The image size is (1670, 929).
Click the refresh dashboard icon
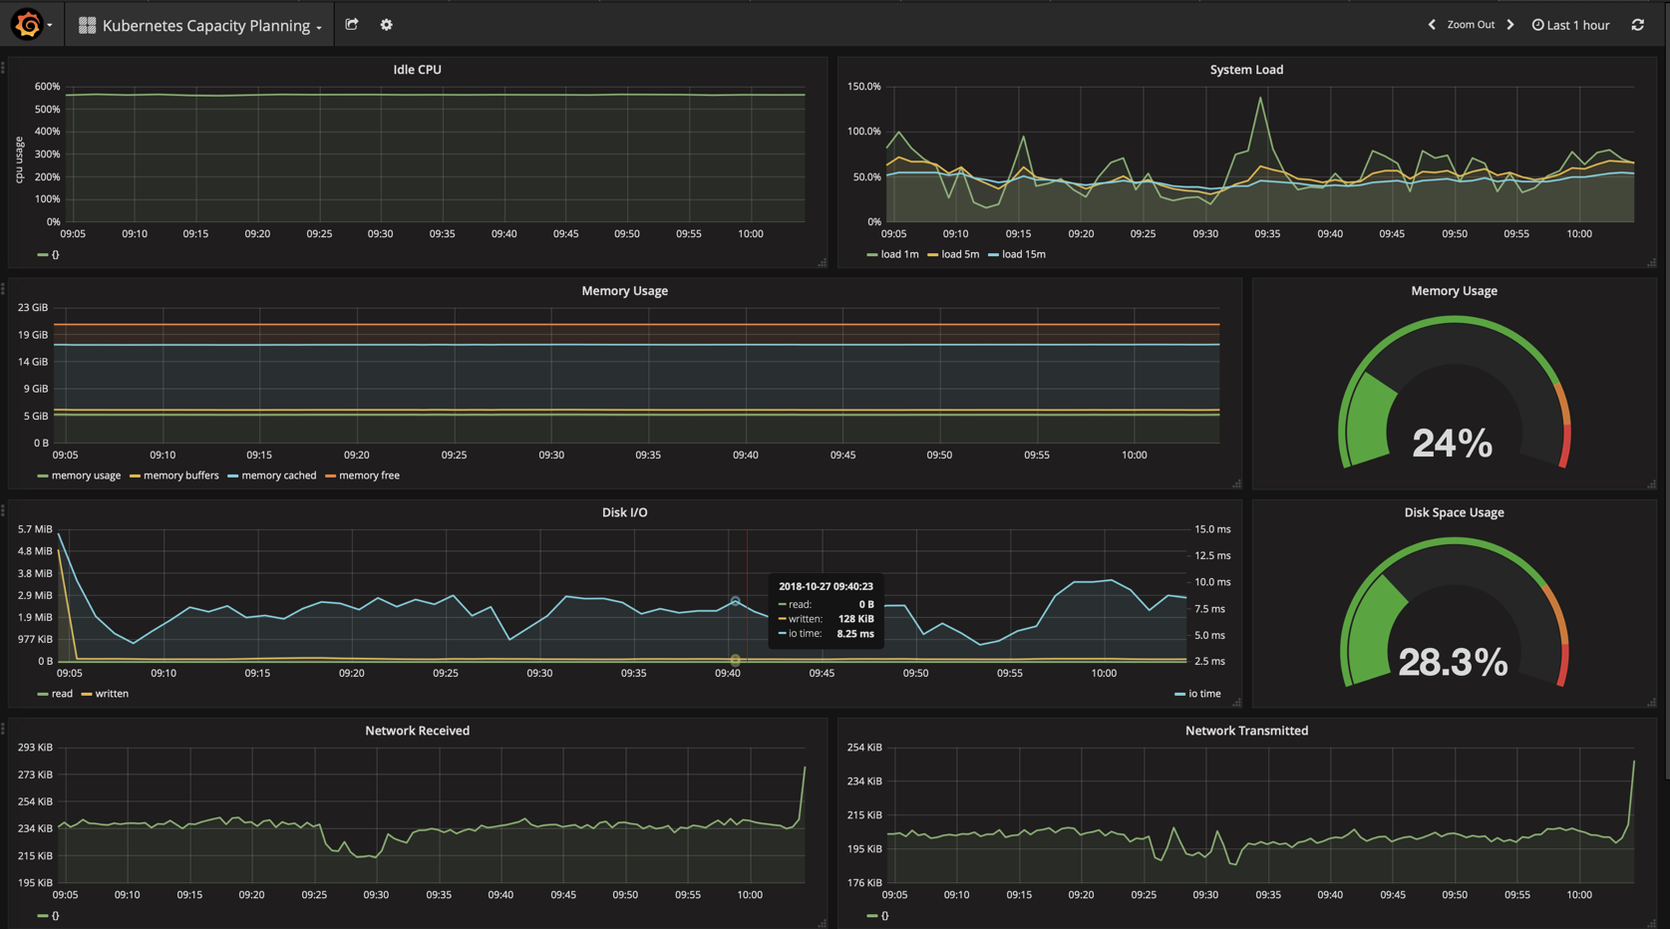point(1638,25)
